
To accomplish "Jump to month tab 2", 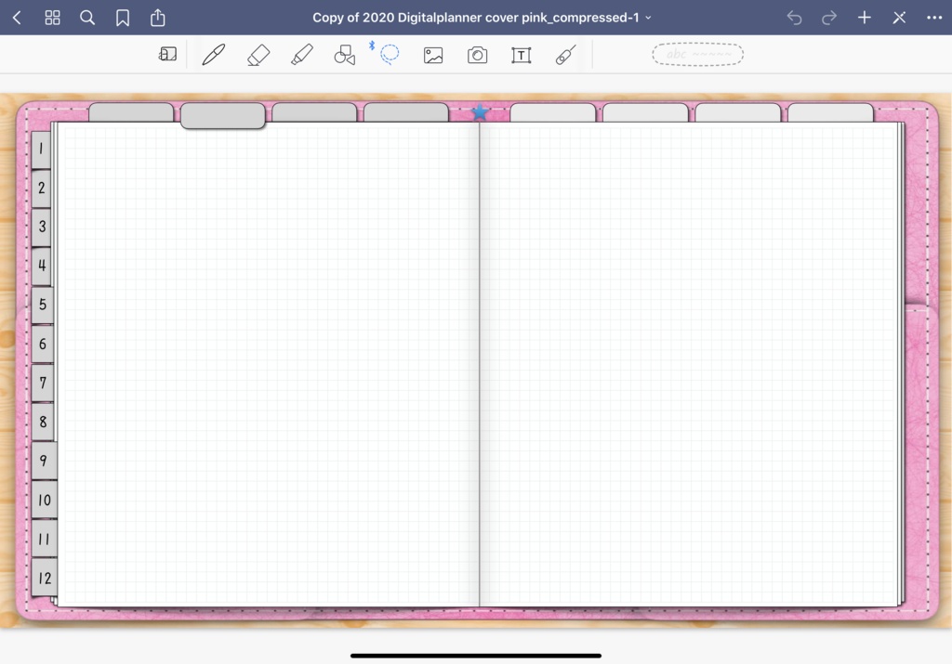I will click(x=41, y=188).
